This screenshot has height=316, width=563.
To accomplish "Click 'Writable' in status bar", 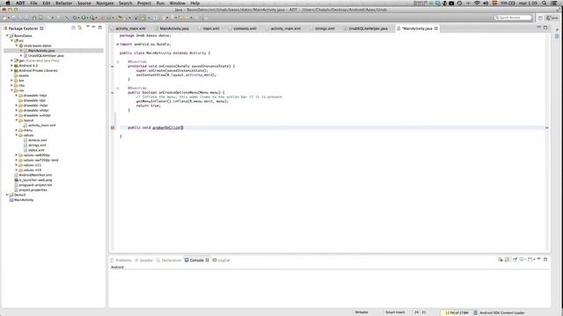I will 362,312.
